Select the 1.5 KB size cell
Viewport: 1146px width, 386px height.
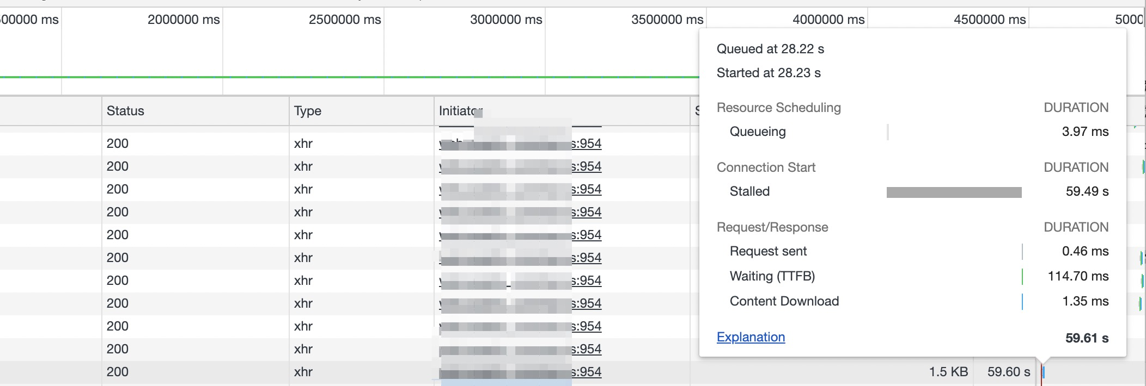pos(948,372)
